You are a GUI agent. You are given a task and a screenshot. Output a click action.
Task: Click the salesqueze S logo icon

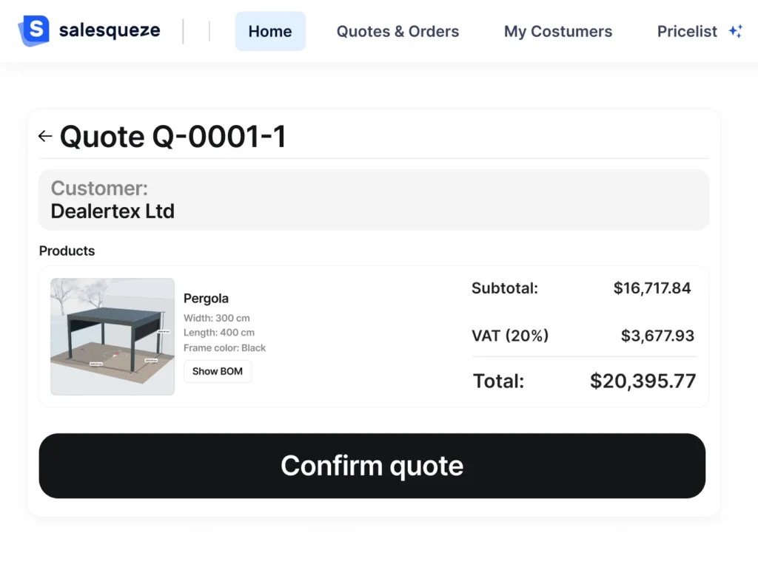[33, 31]
